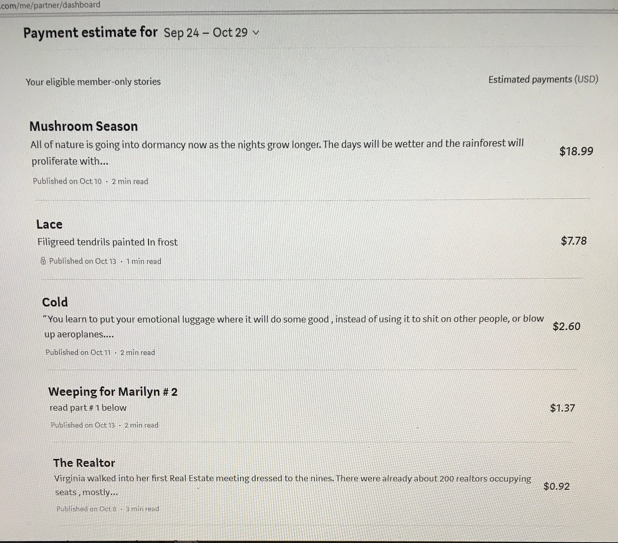Click the $2.60 payment for Cold
618x543 pixels.
tap(566, 326)
